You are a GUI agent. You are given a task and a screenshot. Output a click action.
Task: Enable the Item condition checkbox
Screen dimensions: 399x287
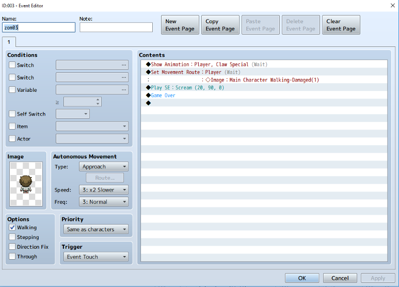tap(12, 126)
